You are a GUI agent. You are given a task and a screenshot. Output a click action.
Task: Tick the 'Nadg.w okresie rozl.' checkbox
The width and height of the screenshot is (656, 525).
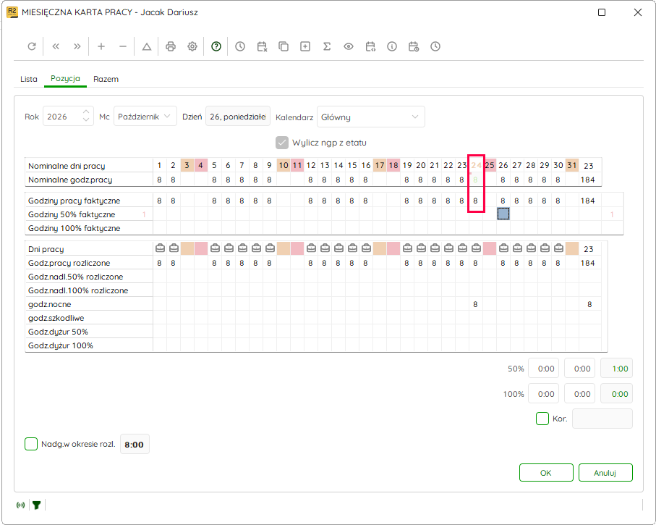pyautogui.click(x=31, y=444)
